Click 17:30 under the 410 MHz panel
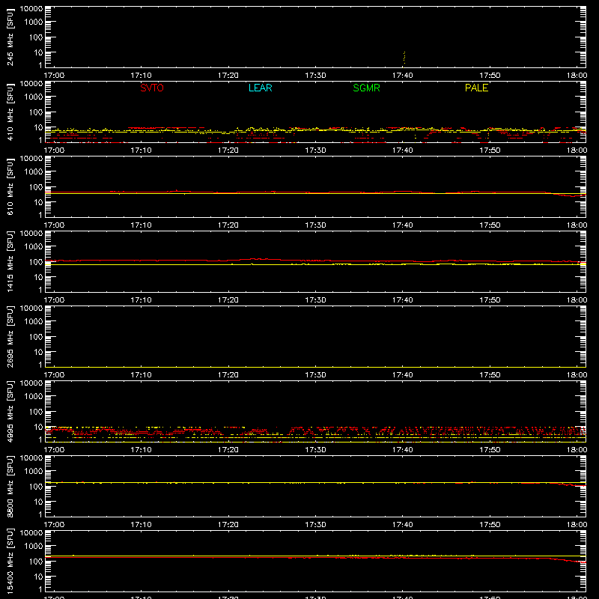Image resolution: width=599 pixels, height=599 pixels. (x=315, y=150)
